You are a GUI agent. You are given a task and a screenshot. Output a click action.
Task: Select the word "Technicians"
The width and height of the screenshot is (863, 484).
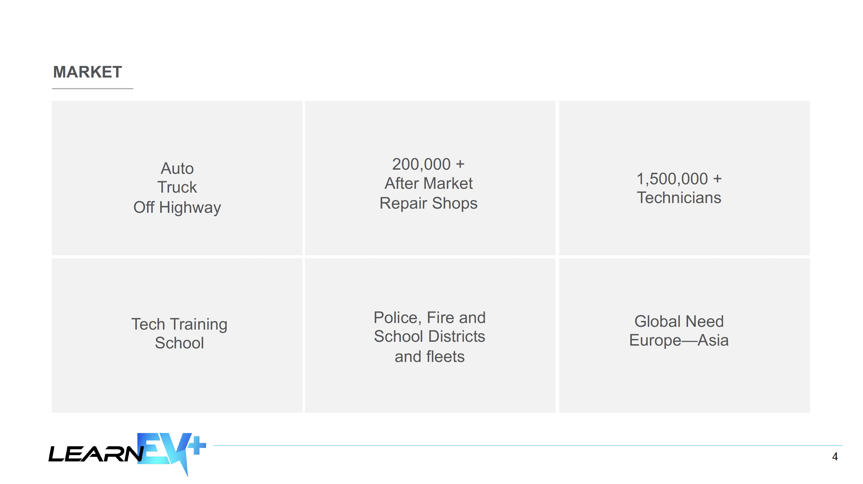[x=679, y=197]
